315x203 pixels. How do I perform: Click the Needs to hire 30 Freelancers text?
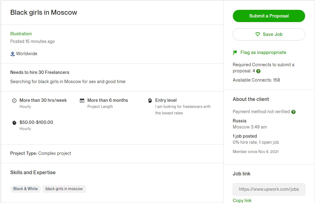click(x=40, y=72)
